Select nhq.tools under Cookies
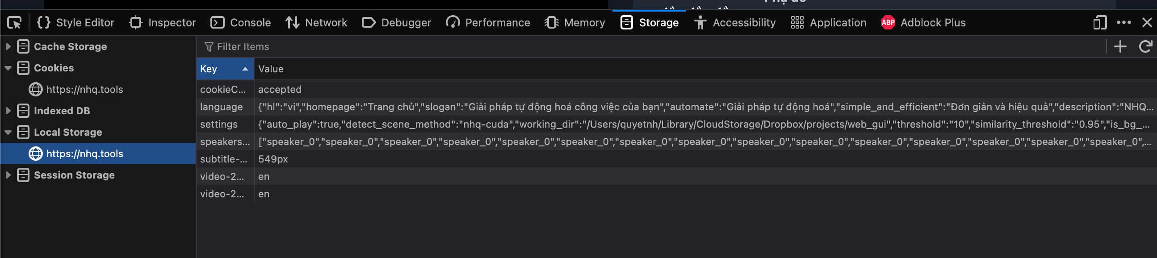The image size is (1157, 258). click(84, 89)
